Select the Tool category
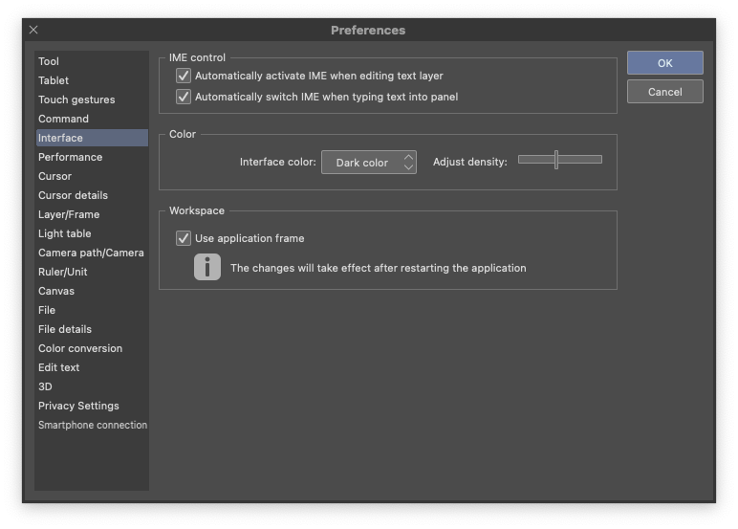Viewport: 738px width, 529px height. coord(92,61)
